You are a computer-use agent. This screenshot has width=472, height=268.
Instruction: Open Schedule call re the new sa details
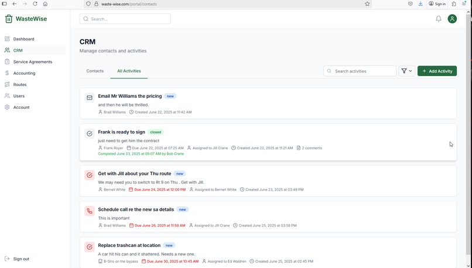pos(136,209)
